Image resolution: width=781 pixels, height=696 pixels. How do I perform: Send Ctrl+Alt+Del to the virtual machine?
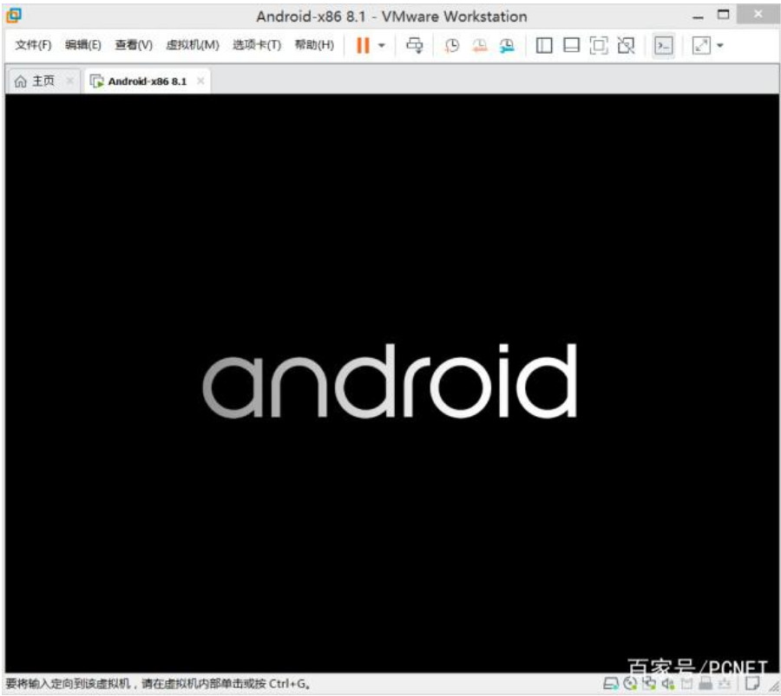pyautogui.click(x=415, y=45)
